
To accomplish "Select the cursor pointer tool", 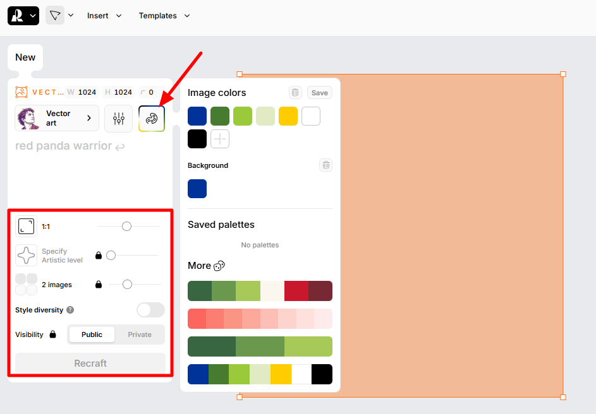I will pyautogui.click(x=55, y=16).
